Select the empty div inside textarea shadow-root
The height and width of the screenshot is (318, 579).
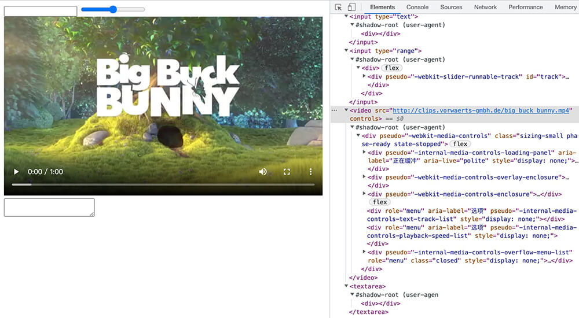pos(381,303)
